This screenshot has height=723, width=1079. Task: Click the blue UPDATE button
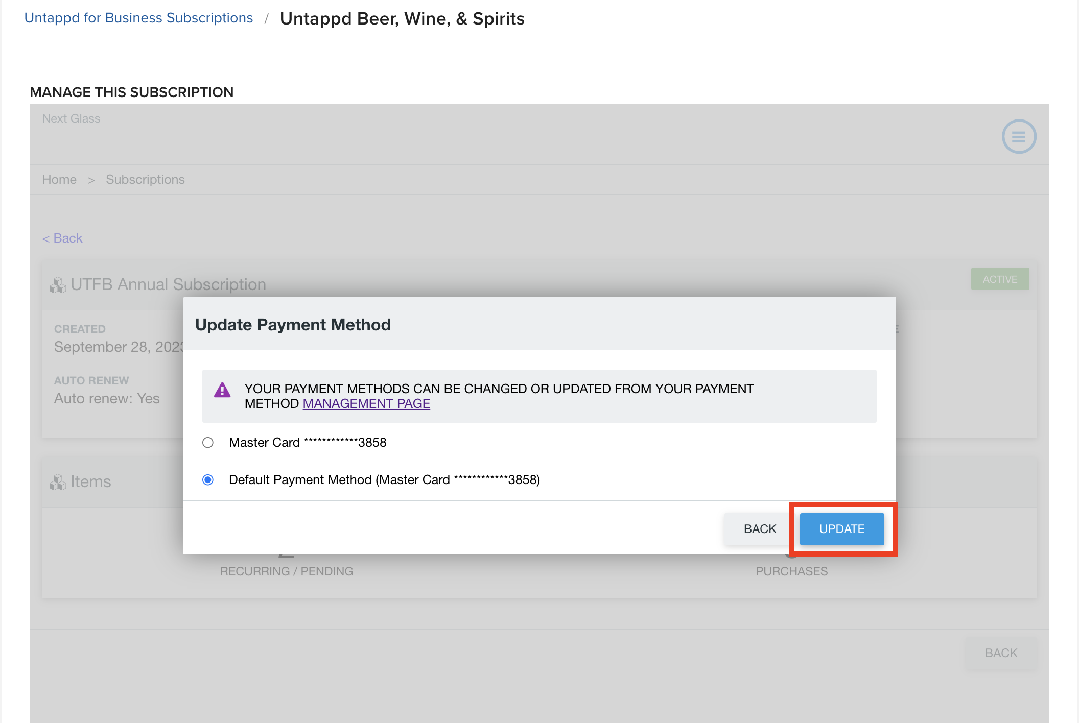[842, 529]
